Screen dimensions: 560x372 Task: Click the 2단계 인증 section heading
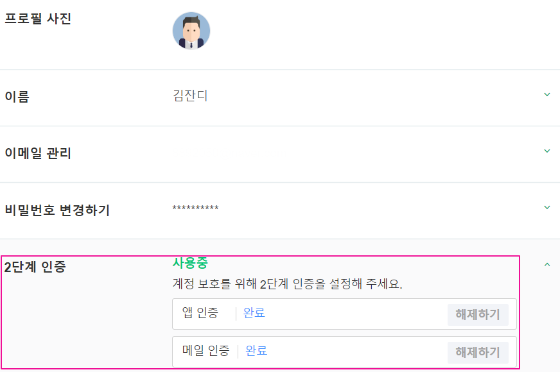(35, 267)
